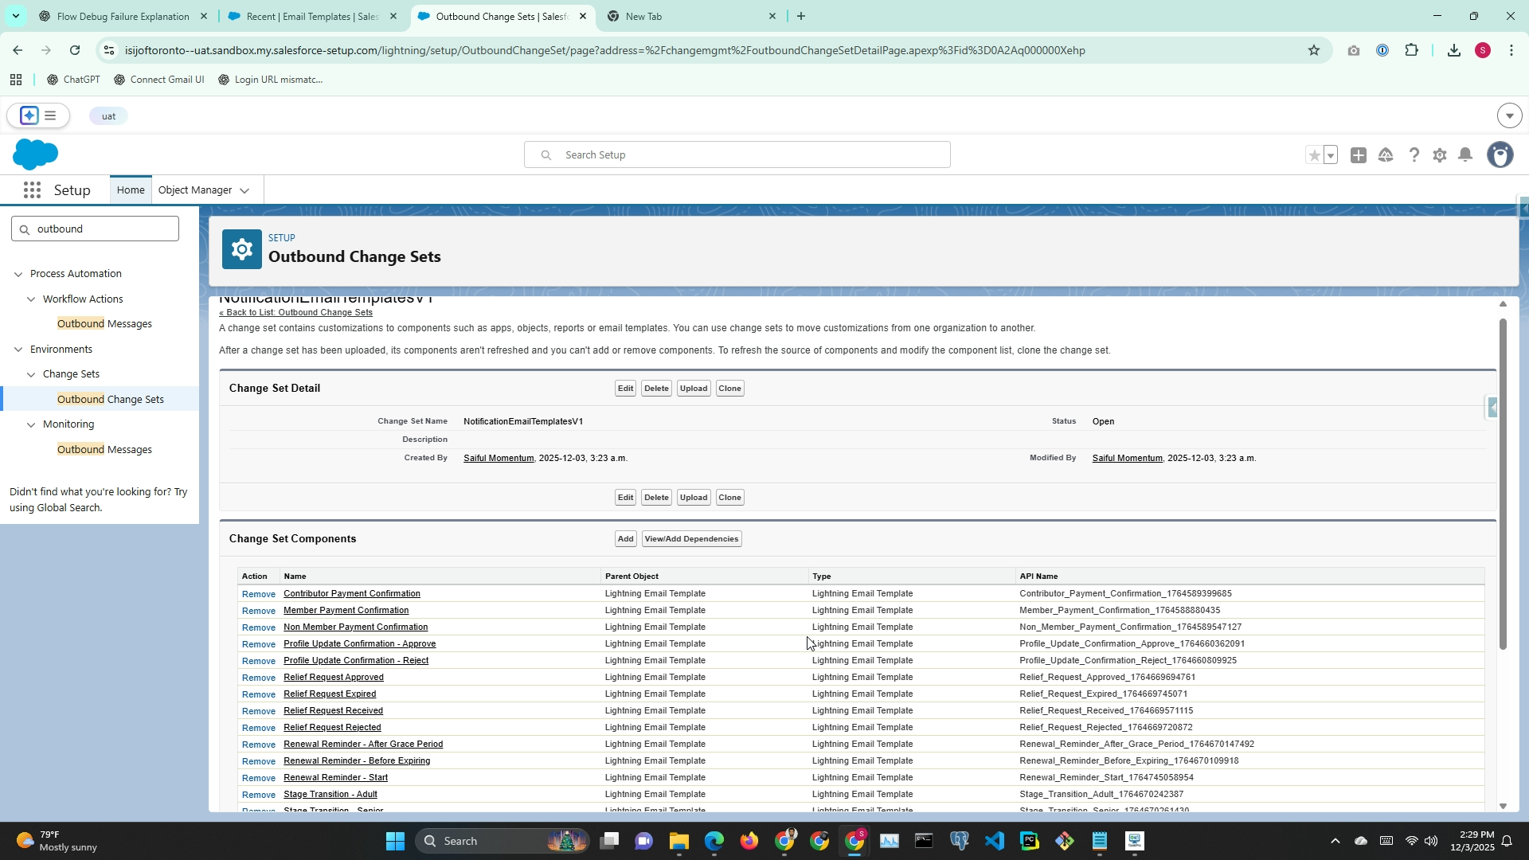This screenshot has height=860, width=1529.
Task: Click the top Upload button
Action: click(x=693, y=389)
